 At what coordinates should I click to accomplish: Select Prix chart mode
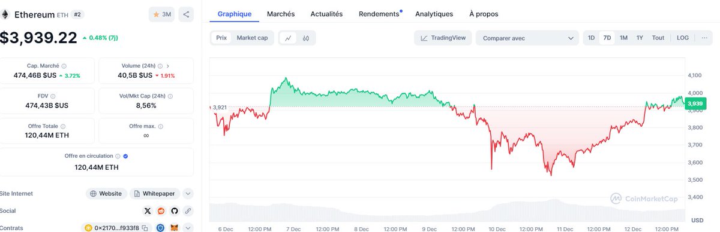click(221, 38)
